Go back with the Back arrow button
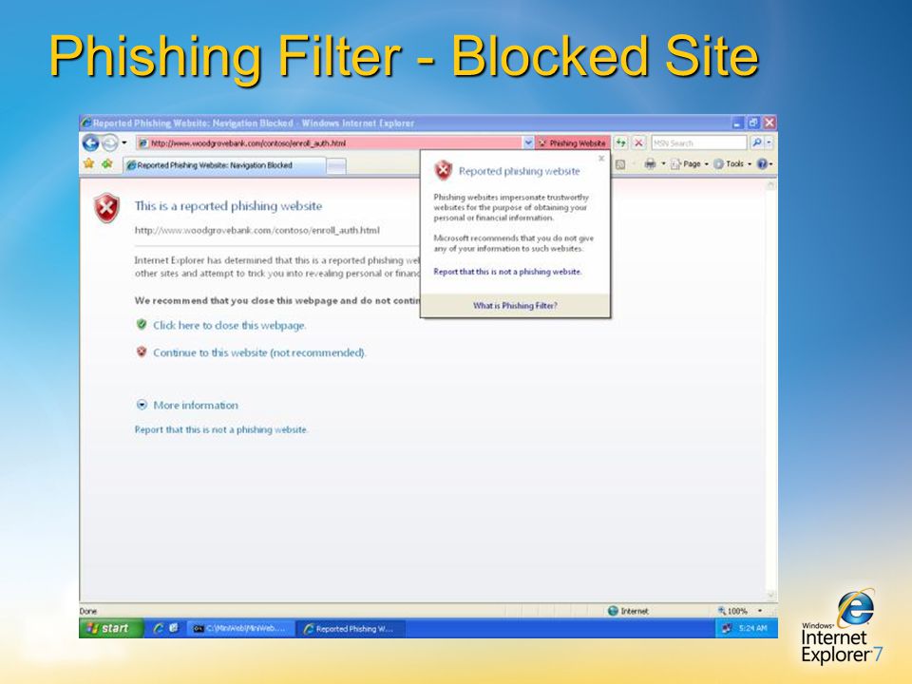The width and height of the screenshot is (912, 684). pos(91,142)
